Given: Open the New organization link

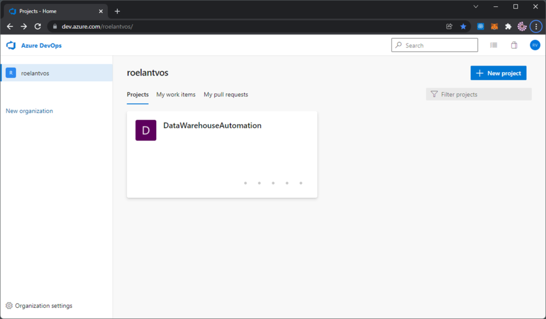Looking at the screenshot, I should tap(29, 111).
